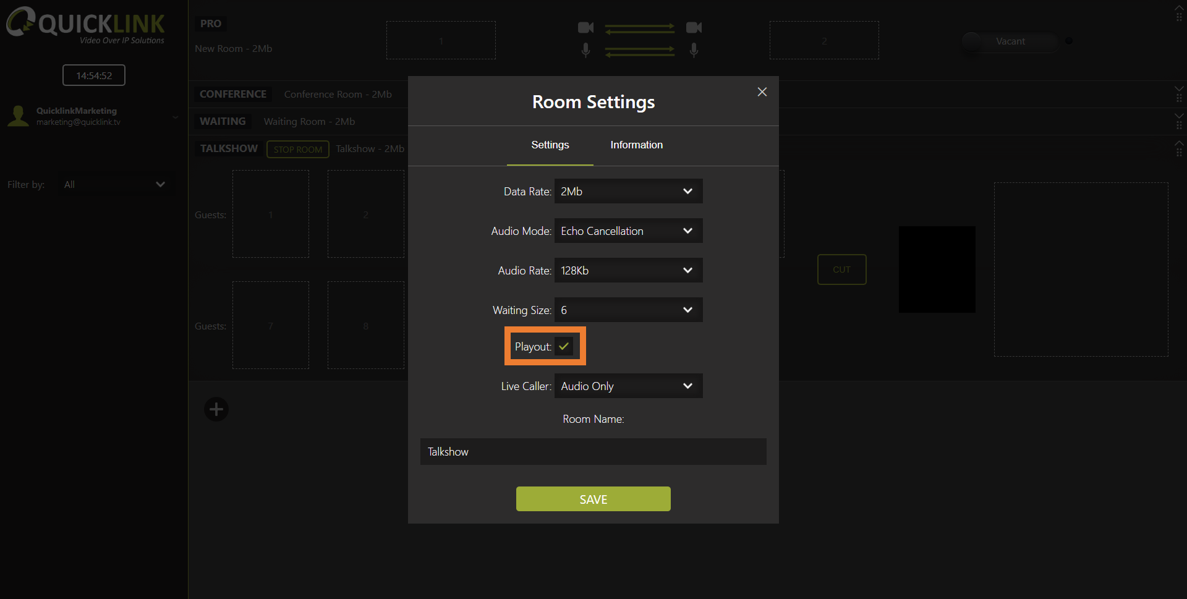Expand the Audio Mode dropdown

pyautogui.click(x=628, y=231)
